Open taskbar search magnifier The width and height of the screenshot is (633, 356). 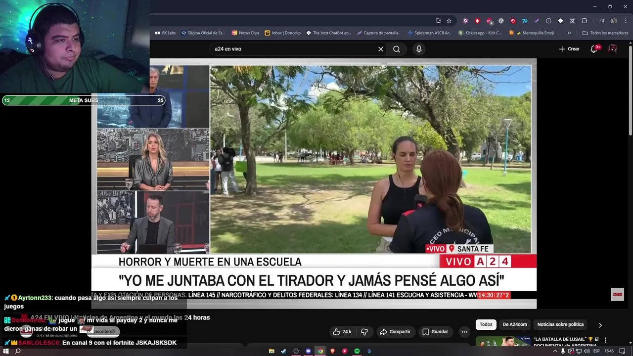point(18,351)
